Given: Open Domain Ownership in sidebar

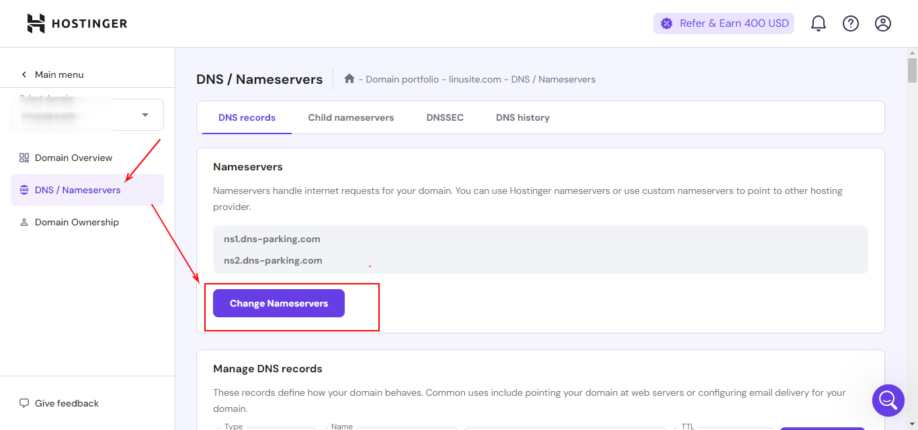Looking at the screenshot, I should tap(87, 222).
